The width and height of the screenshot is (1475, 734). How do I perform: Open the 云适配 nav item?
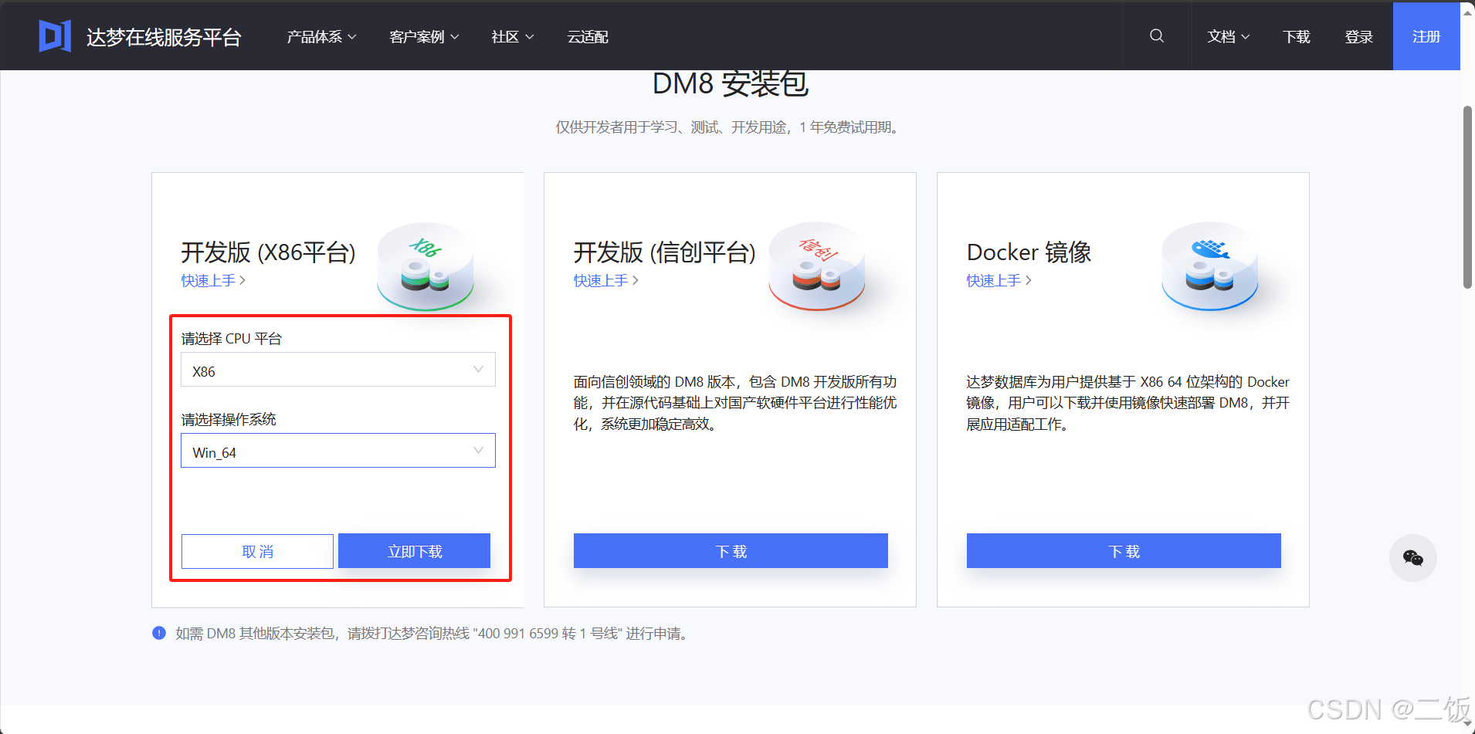[588, 36]
